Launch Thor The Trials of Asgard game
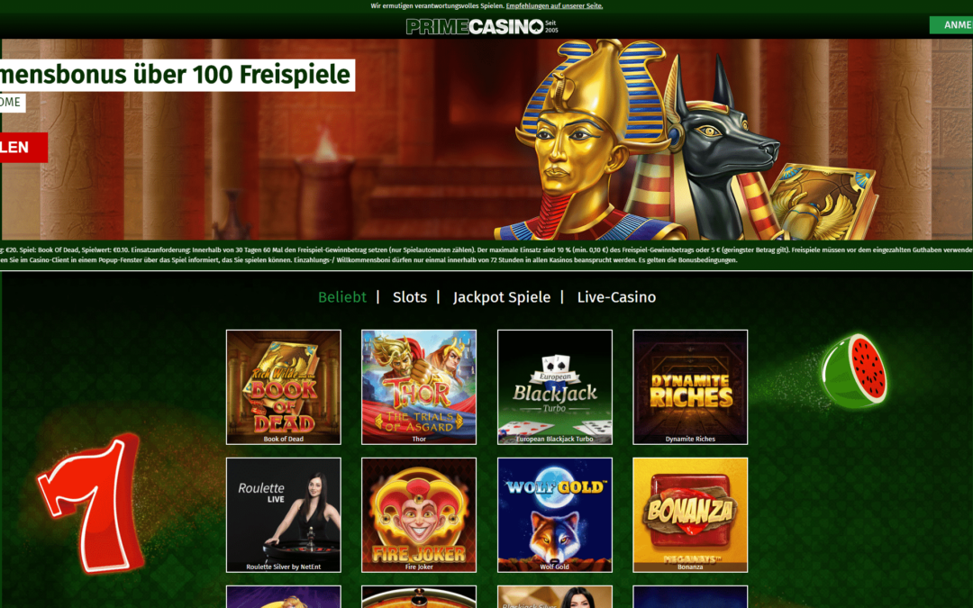 (x=419, y=387)
